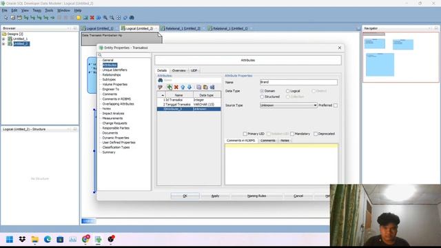The image size is (441, 248).
Task: Select Relationships in the properties tree
Action: pos(112,75)
